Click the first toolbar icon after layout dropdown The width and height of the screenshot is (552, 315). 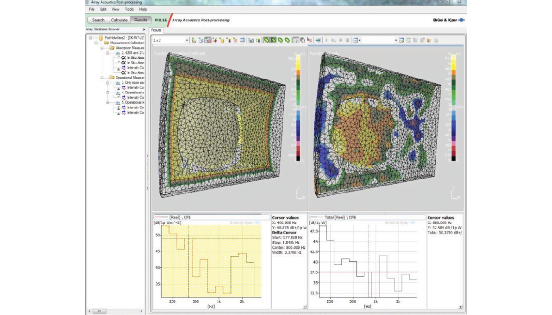click(x=194, y=40)
